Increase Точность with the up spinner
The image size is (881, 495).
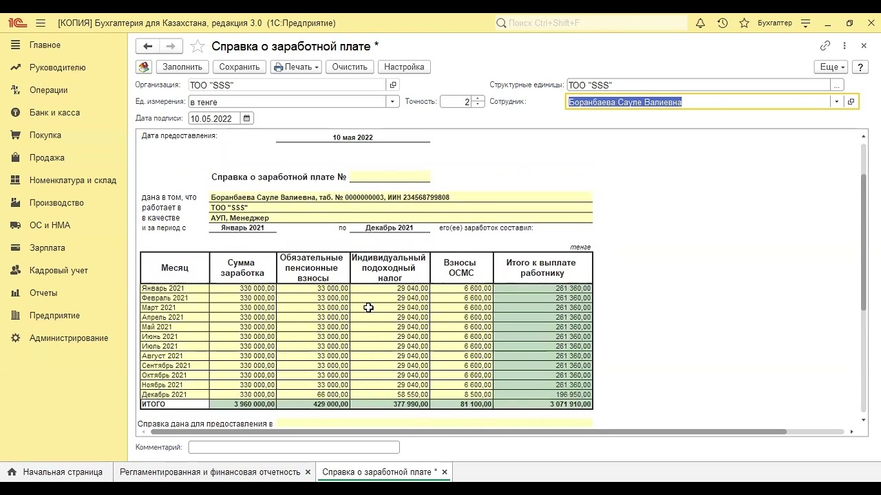tap(478, 98)
